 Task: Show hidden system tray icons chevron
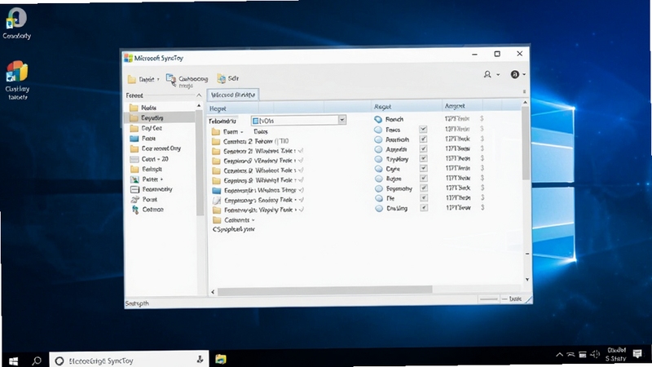click(560, 355)
